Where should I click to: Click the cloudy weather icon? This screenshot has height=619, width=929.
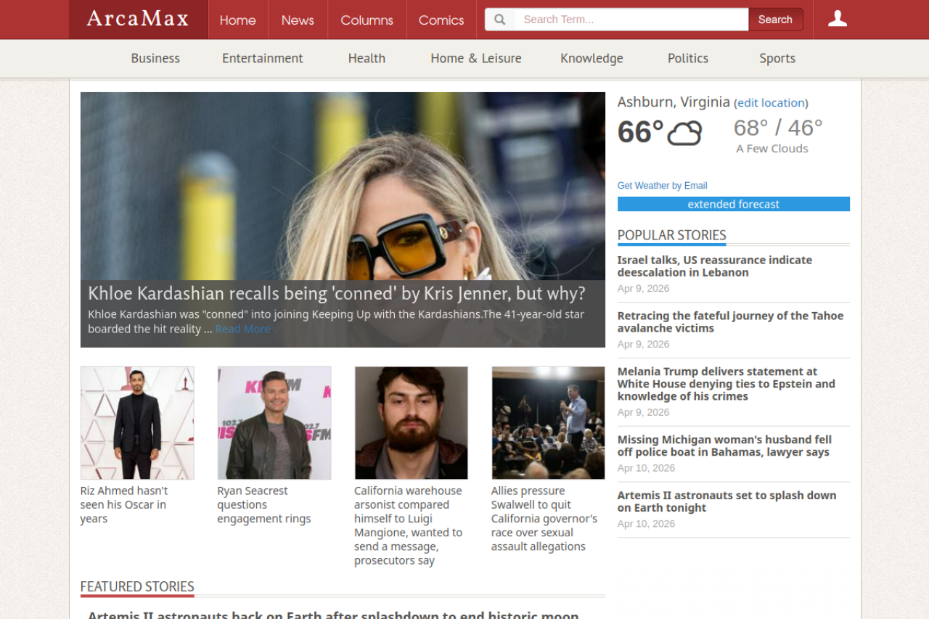point(684,133)
